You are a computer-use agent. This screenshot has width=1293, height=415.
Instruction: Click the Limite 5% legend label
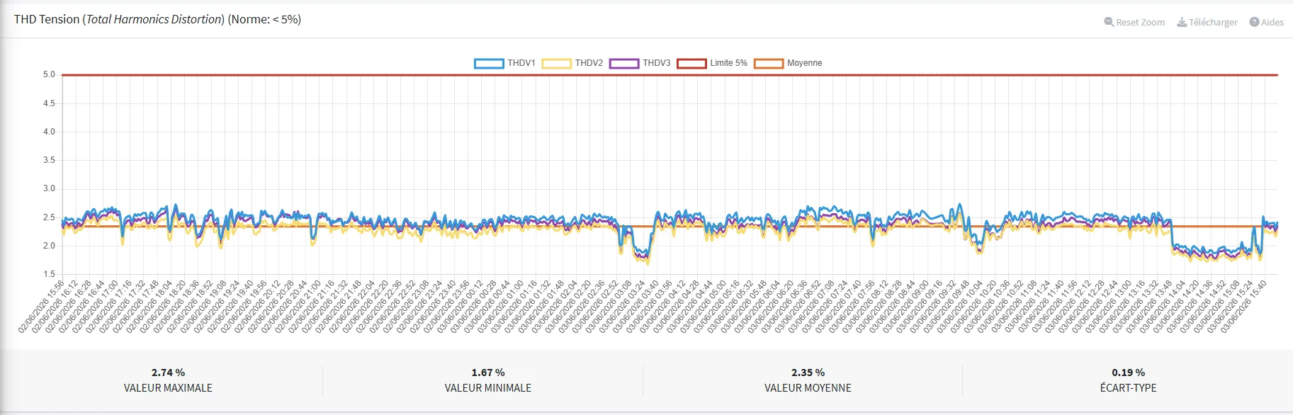[x=729, y=63]
